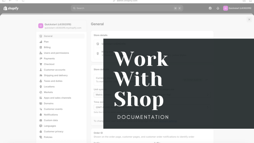Click the Shipping truck icon
Image resolution: width=254 pixels, height=143 pixels.
pos(41,75)
